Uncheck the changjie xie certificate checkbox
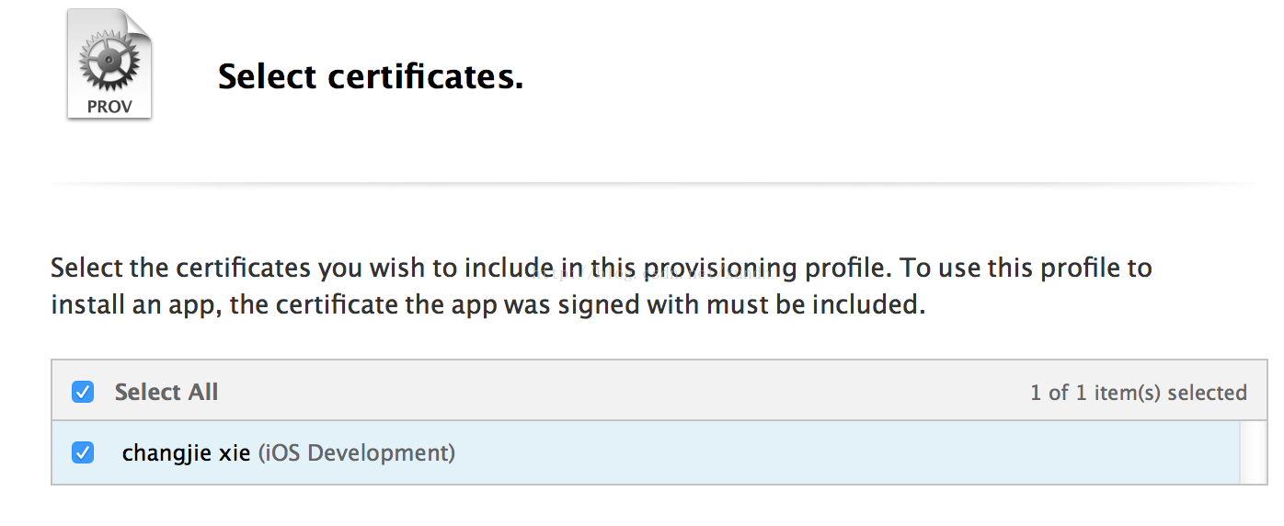1284x526 pixels. (x=83, y=452)
